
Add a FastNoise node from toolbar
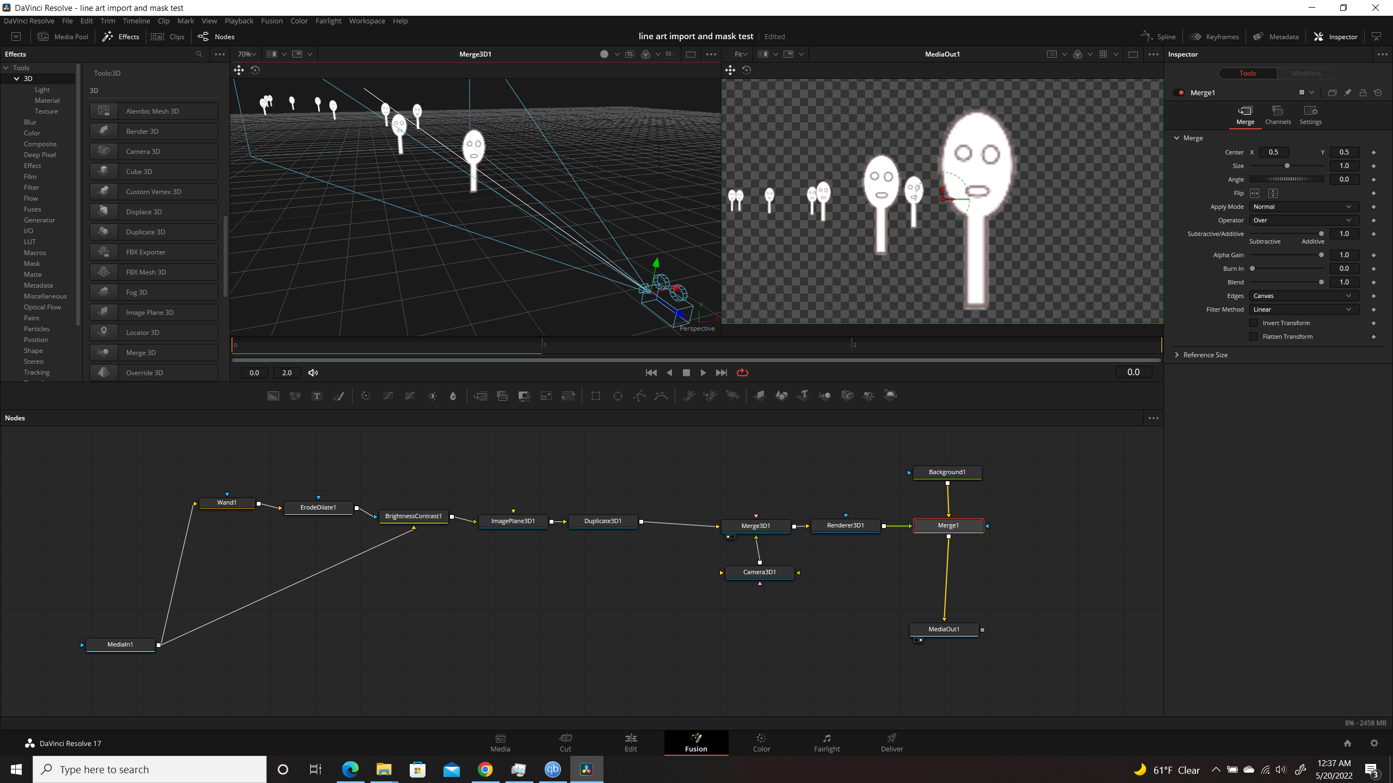point(295,396)
